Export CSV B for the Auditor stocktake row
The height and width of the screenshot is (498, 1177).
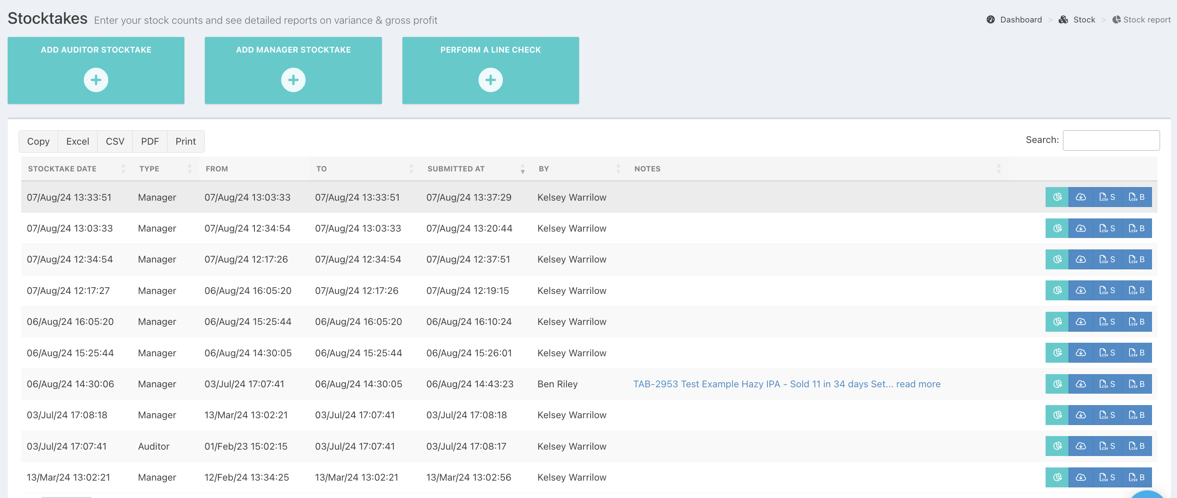(x=1137, y=446)
